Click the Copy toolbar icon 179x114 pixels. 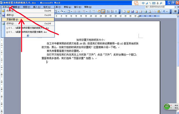pyautogui.click(x=155, y=11)
